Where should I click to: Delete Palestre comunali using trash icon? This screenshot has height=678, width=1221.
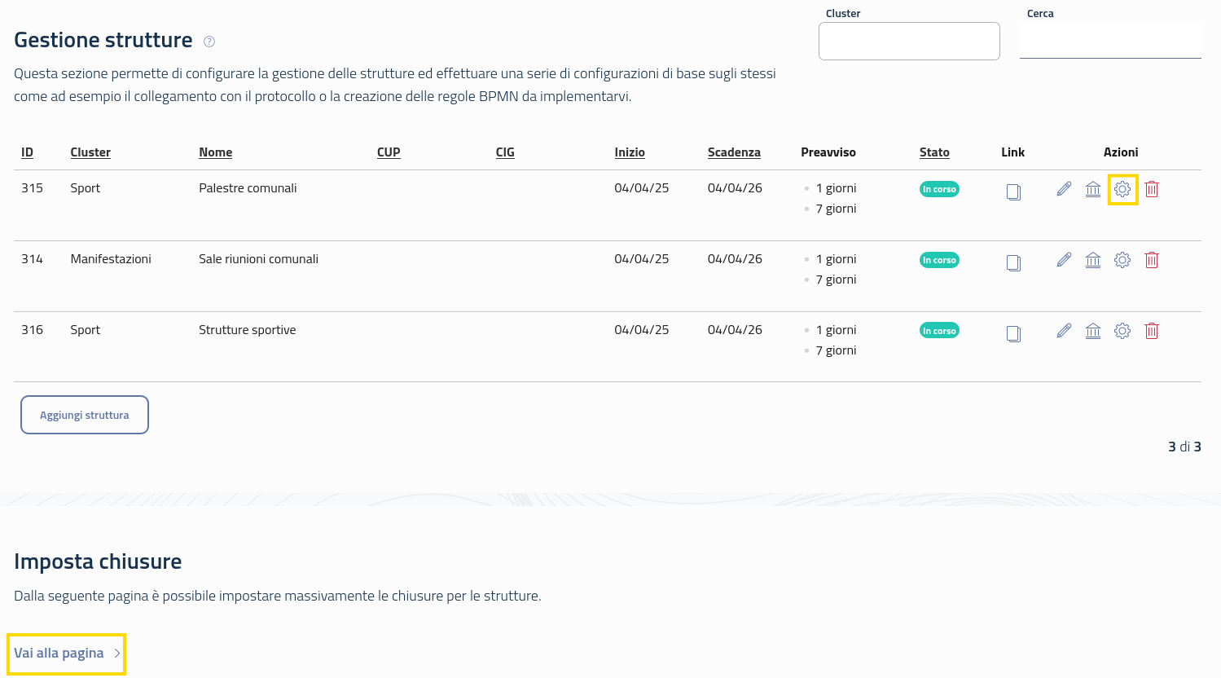pos(1152,189)
